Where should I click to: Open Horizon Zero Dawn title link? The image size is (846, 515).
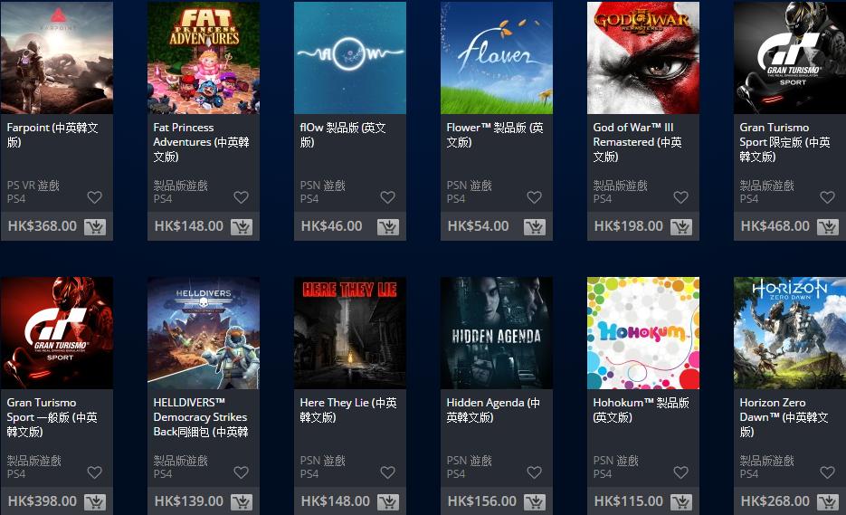[x=784, y=416]
